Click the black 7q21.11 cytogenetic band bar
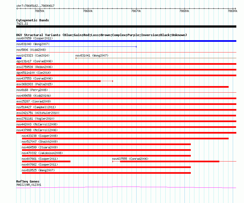This screenshot has height=203, width=244. (x=126, y=27)
